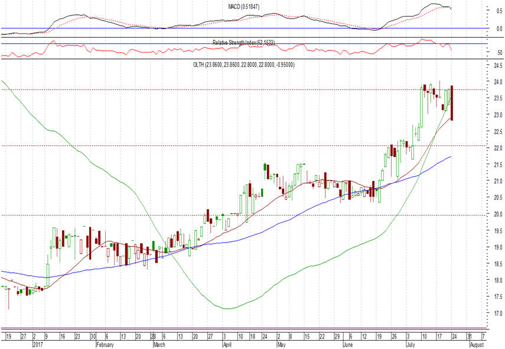Select the July label on date axis
This screenshot has width=505, height=349.
(x=410, y=343)
